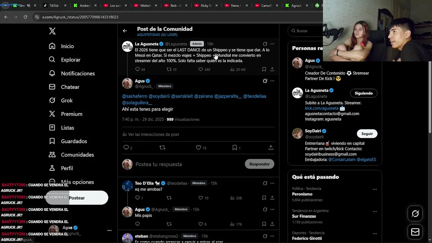
Task: Click the back arrow beside Post de la Comunidad
Action: pos(125,31)
